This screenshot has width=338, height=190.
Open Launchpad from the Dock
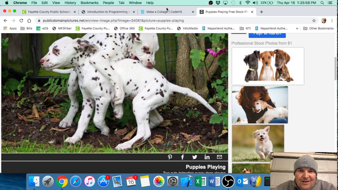point(48,182)
